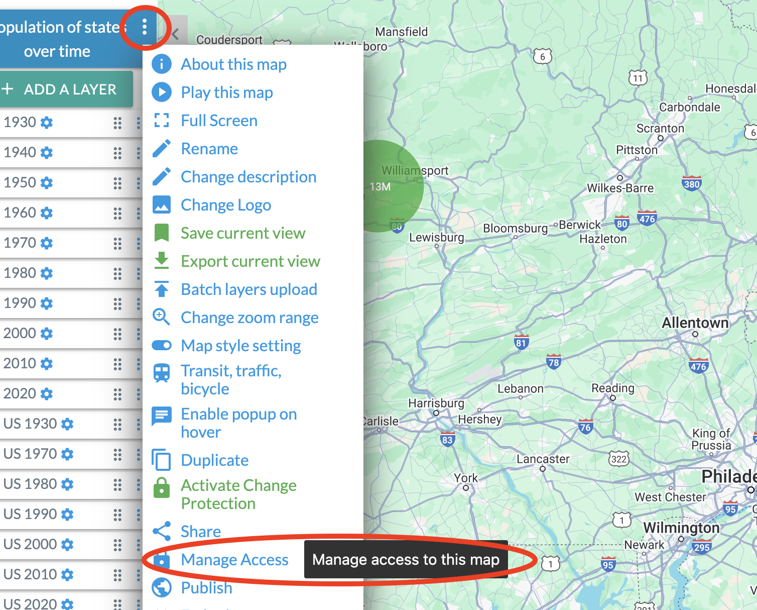This screenshot has height=610, width=757.
Task: Activate Change Protection for the map
Action: pyautogui.click(x=162, y=488)
